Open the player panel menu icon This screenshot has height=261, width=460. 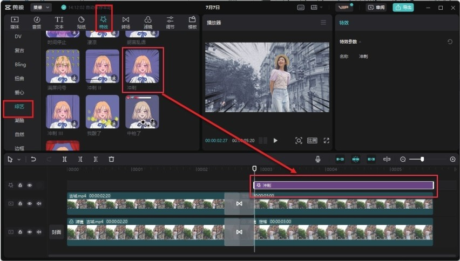pyautogui.click(x=323, y=22)
